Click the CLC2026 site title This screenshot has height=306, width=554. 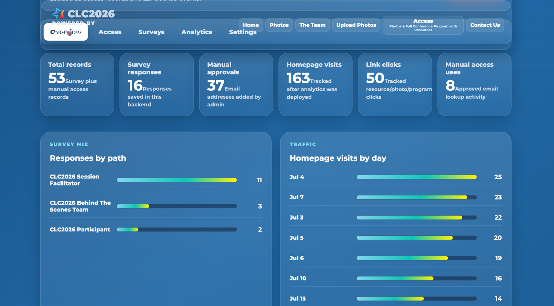pyautogui.click(x=91, y=14)
